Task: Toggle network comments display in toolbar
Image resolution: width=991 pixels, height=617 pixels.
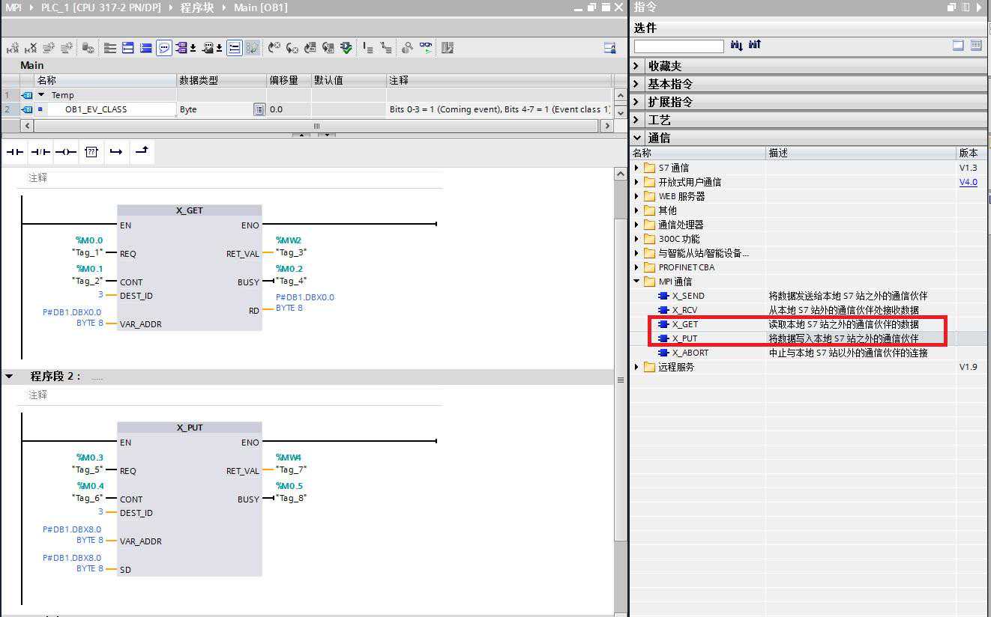Action: click(x=164, y=48)
